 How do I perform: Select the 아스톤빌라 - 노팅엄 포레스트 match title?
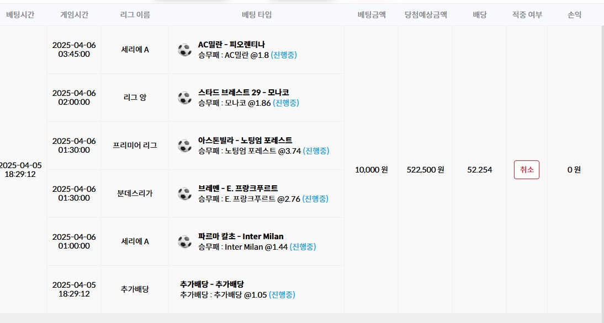(x=245, y=141)
